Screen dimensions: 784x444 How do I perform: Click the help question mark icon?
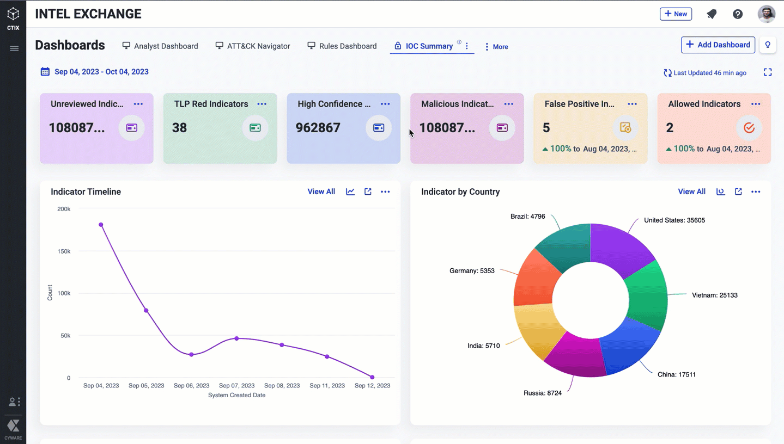tap(738, 14)
